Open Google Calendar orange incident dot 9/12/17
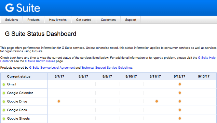The height and width of the screenshot is (123, 217). 180,93
